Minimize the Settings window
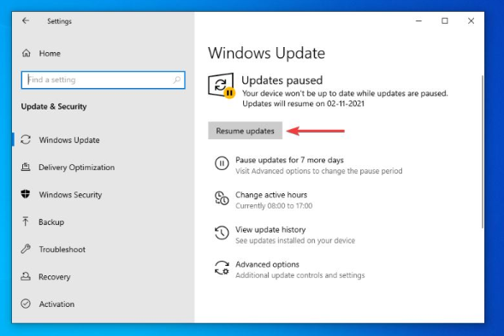504x336 pixels. click(418, 21)
